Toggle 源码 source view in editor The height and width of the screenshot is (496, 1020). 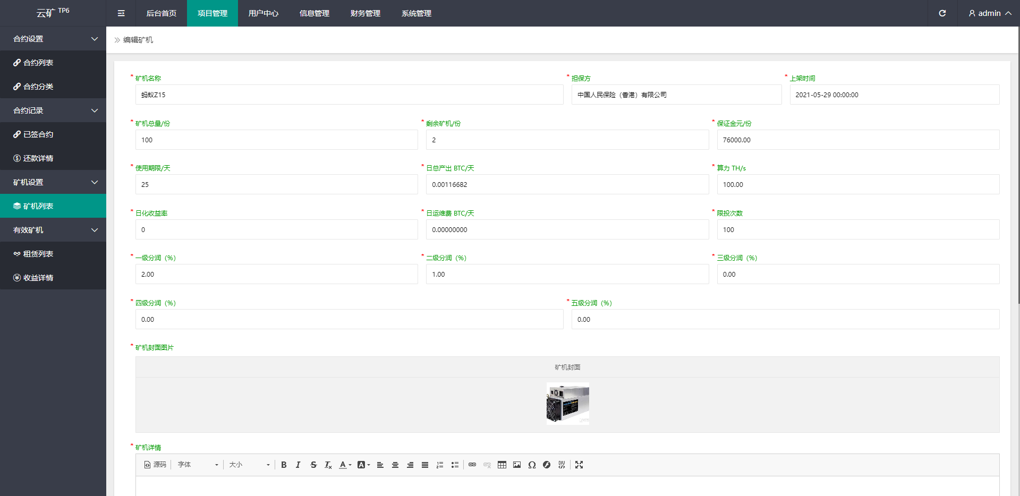click(155, 465)
